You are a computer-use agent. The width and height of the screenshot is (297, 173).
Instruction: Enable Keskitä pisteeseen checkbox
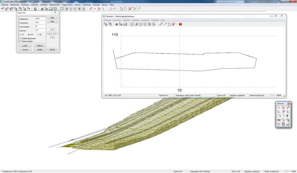pos(21,38)
